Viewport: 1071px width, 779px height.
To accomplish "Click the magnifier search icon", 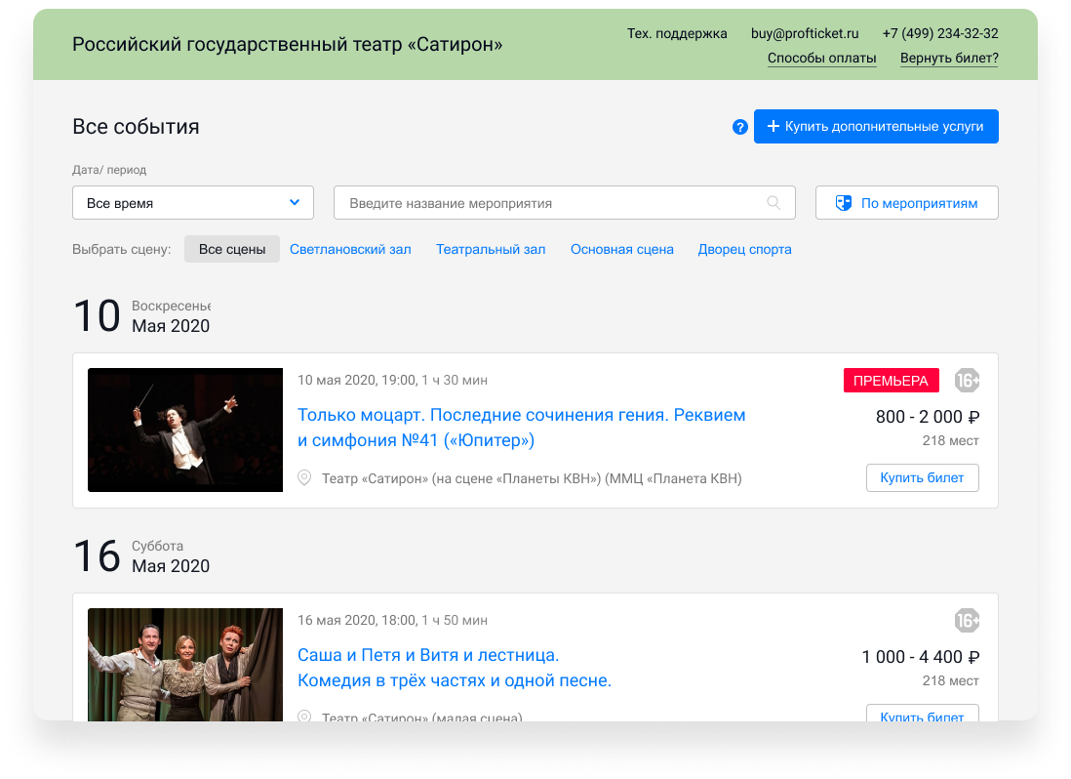I will pos(773,203).
